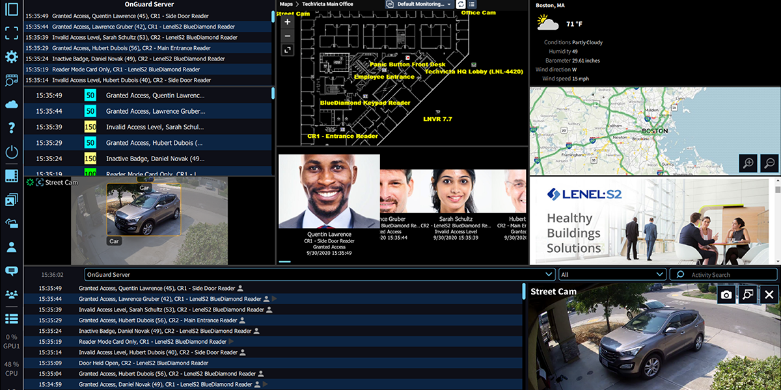
Task: Select the Street Cam label on floor plan
Action: point(294,13)
